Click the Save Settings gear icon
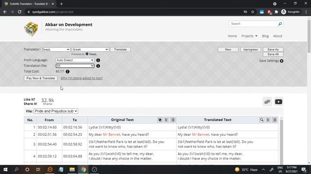The image size is (311, 174). 281,61
